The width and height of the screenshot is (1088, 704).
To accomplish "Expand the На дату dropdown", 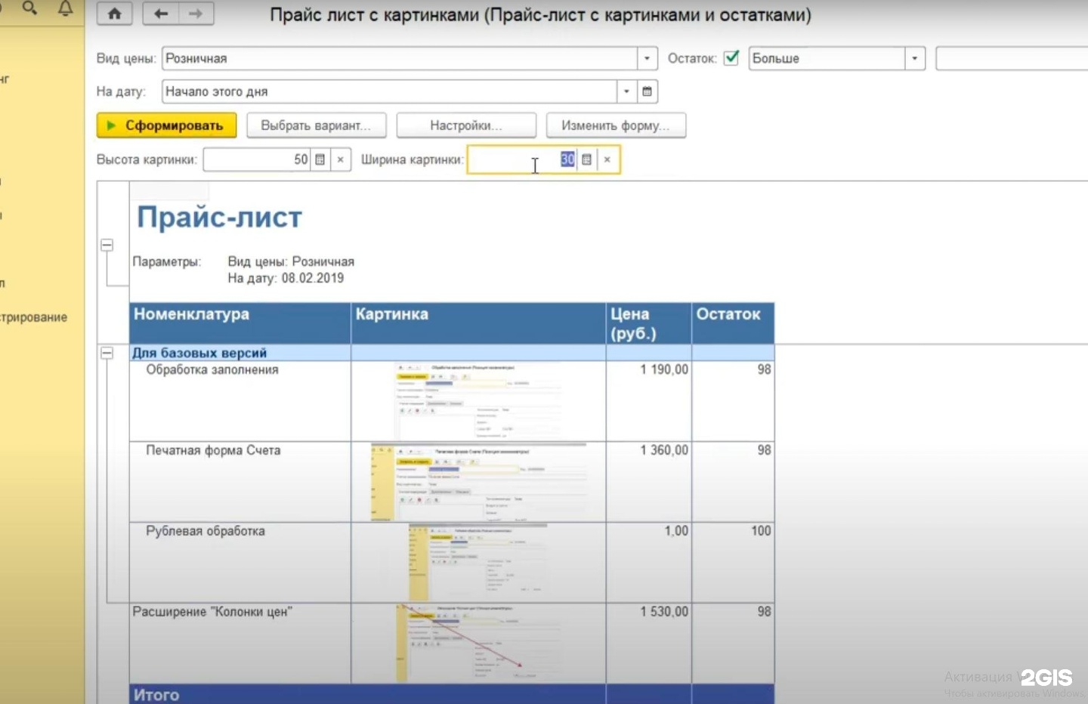I will [627, 91].
